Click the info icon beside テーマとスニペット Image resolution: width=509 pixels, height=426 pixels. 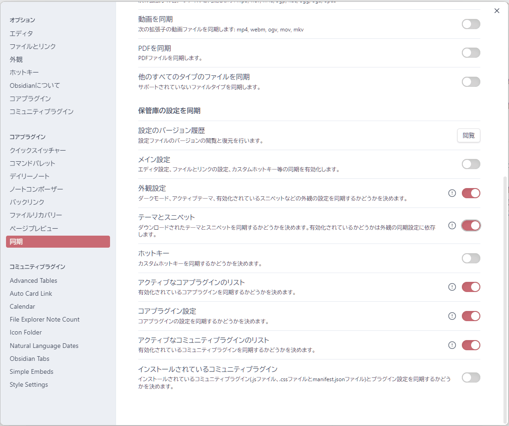pyautogui.click(x=452, y=225)
